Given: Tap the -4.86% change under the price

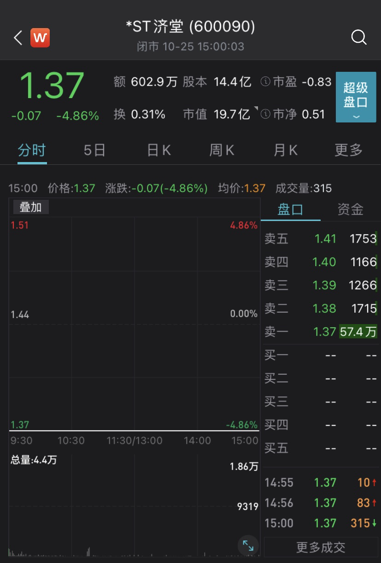Looking at the screenshot, I should pyautogui.click(x=77, y=116).
